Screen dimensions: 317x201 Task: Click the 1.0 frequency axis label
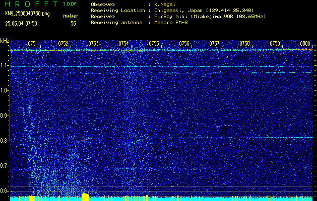tap(4, 91)
